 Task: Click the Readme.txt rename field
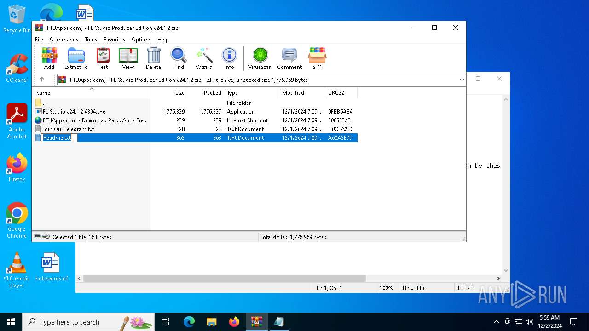(x=59, y=138)
